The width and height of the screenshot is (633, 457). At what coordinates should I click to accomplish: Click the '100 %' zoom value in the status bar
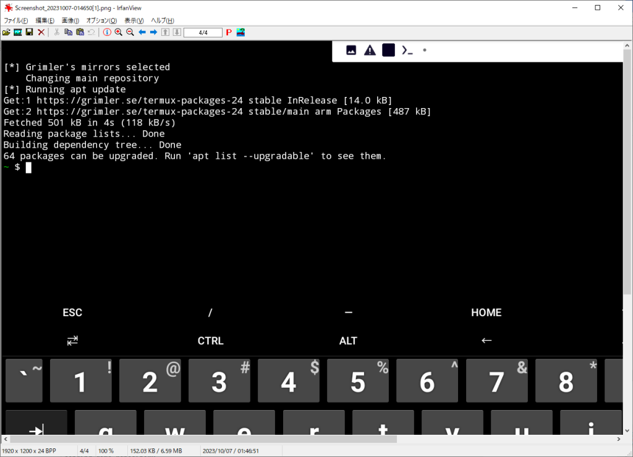106,451
